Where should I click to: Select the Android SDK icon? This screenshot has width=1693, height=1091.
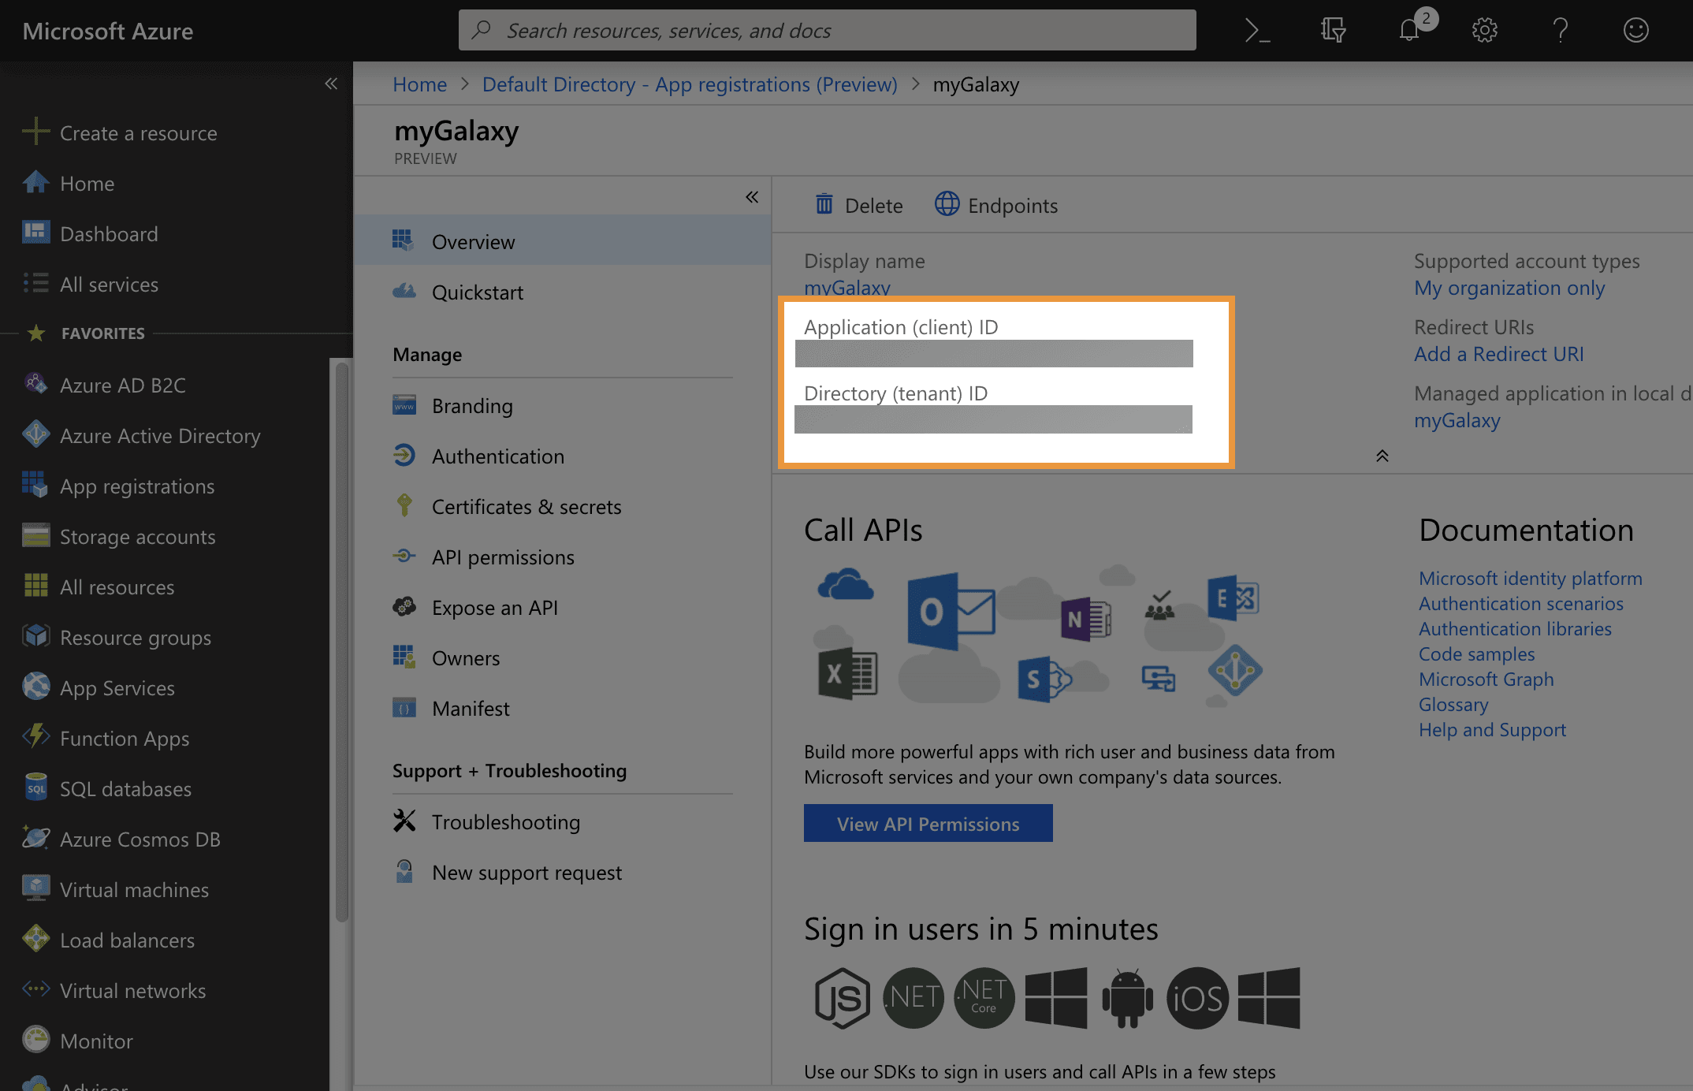point(1127,998)
